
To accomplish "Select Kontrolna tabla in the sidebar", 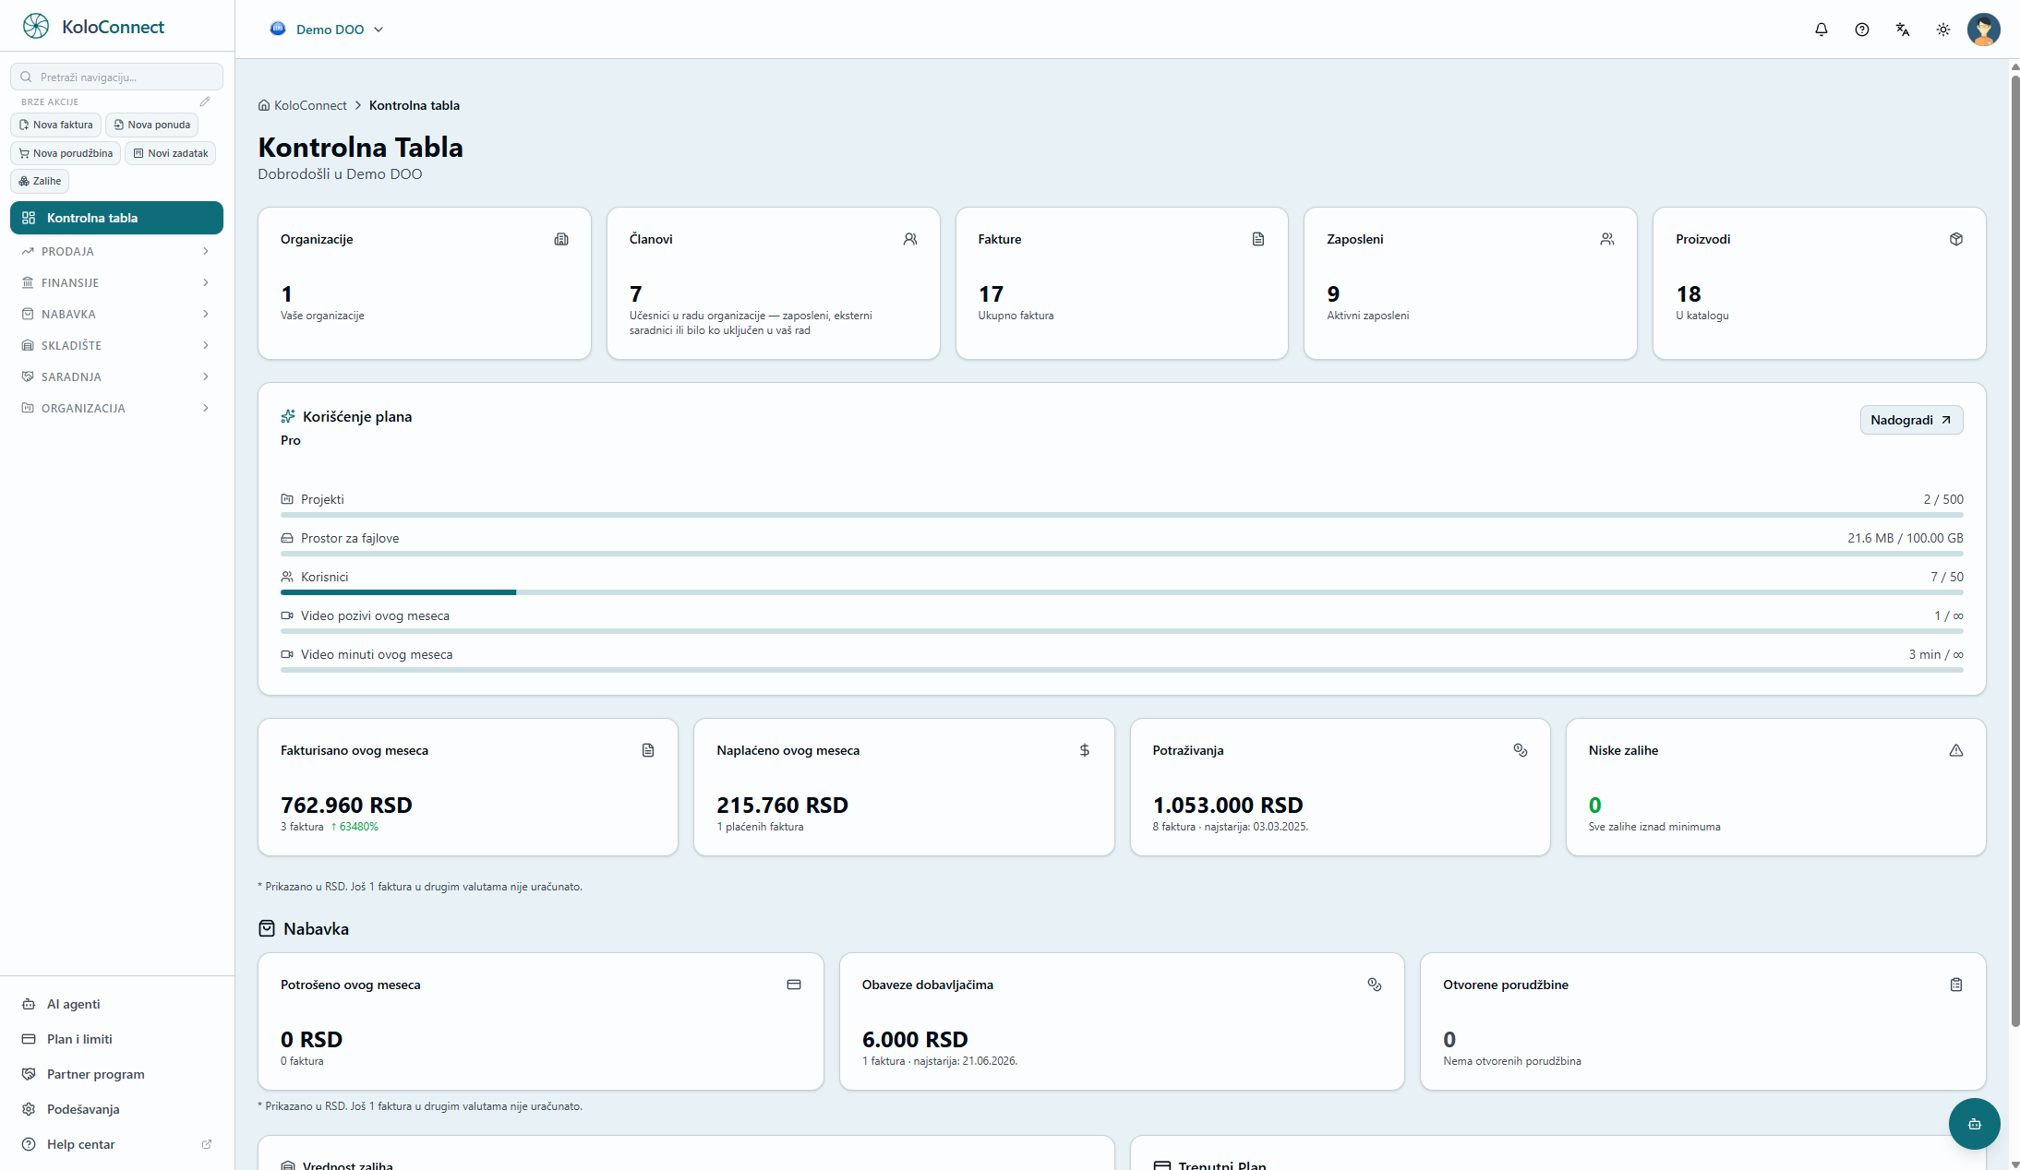I will (116, 218).
